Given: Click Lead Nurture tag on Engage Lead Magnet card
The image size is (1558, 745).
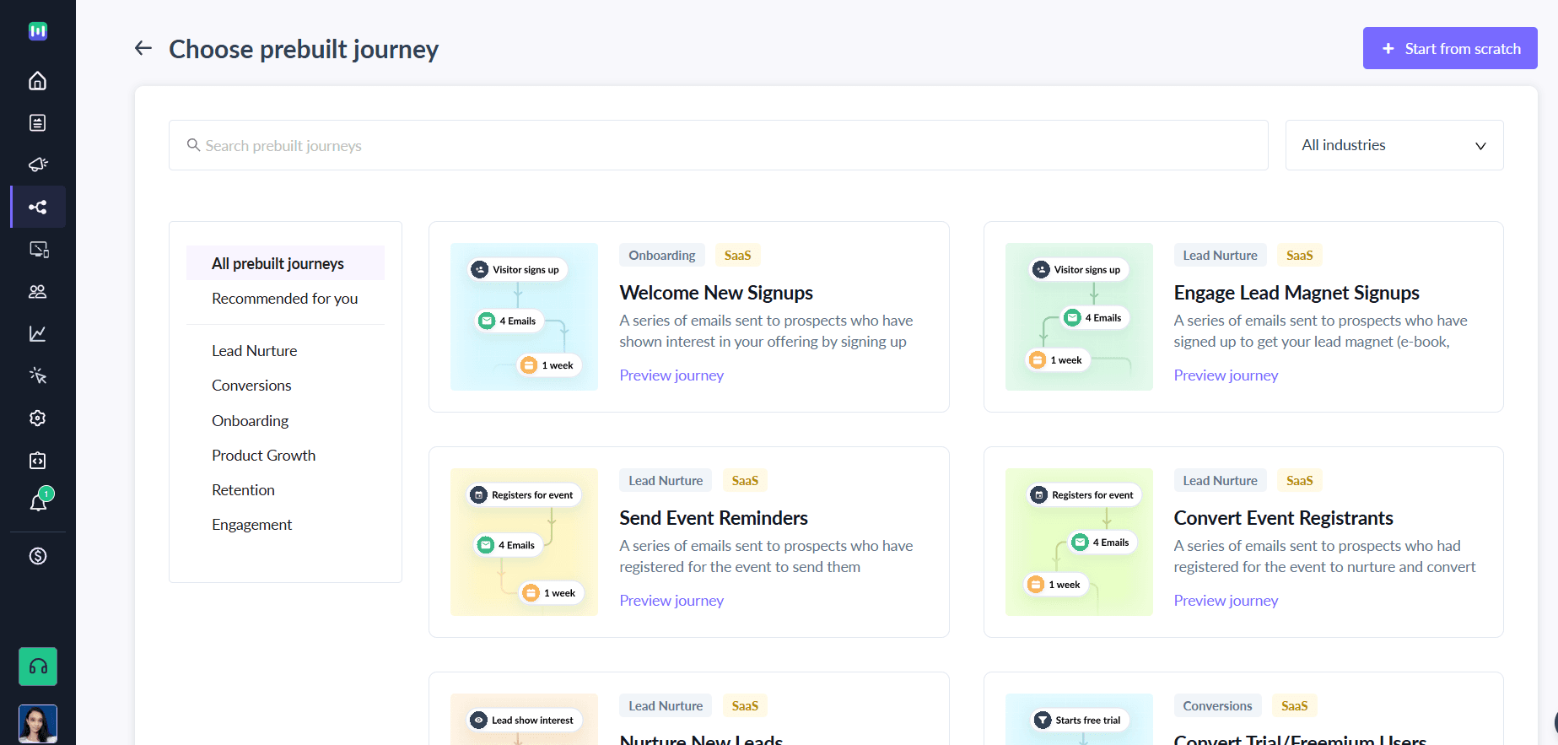Looking at the screenshot, I should pyautogui.click(x=1220, y=256).
